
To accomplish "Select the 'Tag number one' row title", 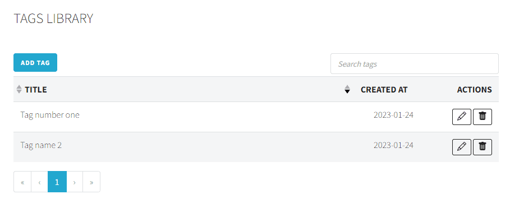I will [50, 115].
